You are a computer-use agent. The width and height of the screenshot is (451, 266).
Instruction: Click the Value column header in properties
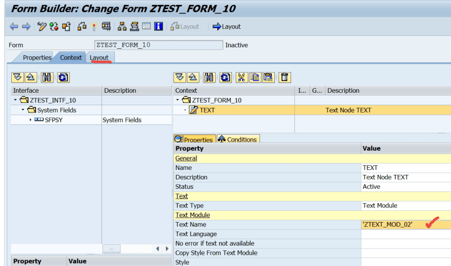[406, 149]
